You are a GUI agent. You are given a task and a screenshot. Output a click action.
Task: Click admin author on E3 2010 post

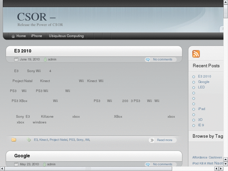tap(52, 59)
